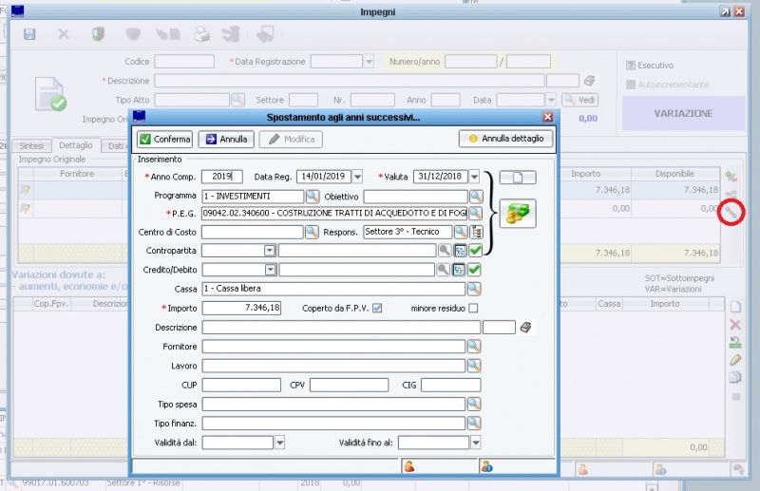Click the book icon beside Descrizione
This screenshot has width=760, height=491.
coord(526,328)
